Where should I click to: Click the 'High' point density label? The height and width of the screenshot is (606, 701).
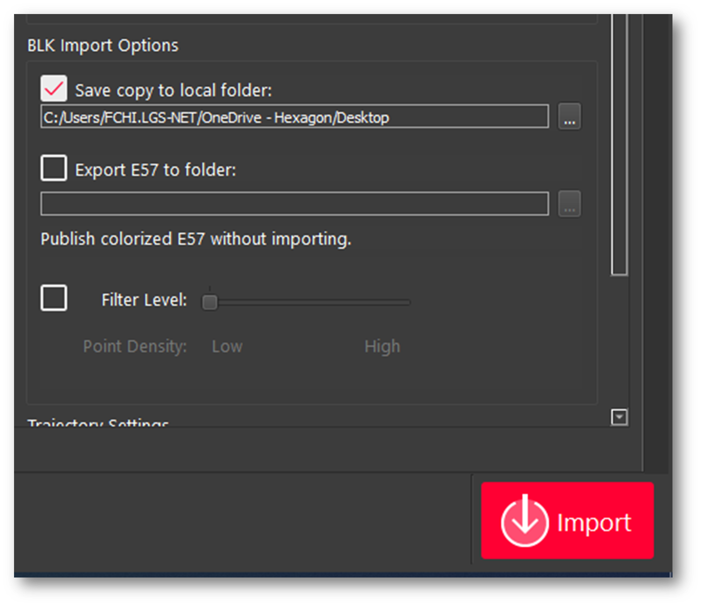click(382, 346)
